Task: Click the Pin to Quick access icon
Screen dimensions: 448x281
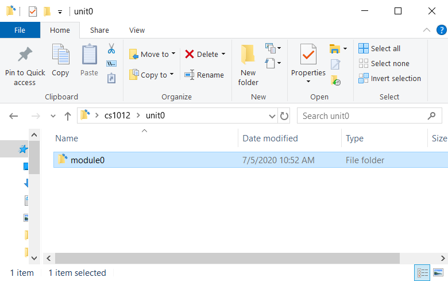Action: click(x=25, y=56)
